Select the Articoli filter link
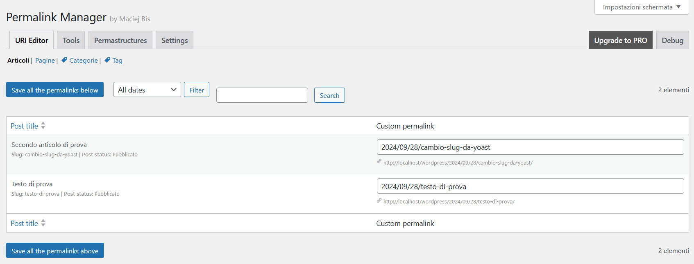Image resolution: width=694 pixels, height=264 pixels. click(x=18, y=60)
